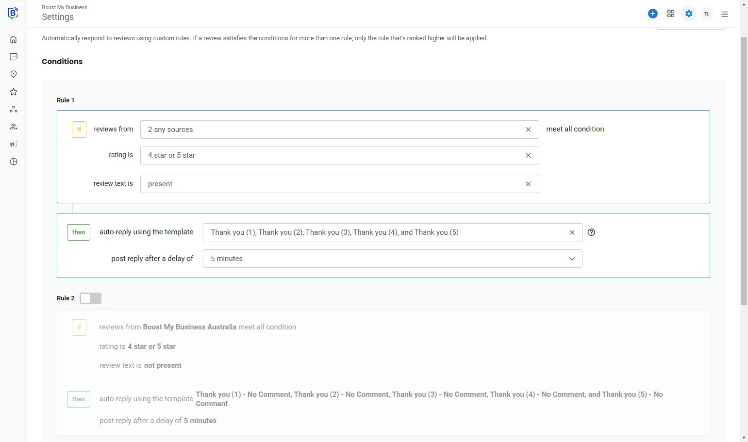Click the Thank you template field
Viewport: 748px width, 442px height.
[383, 232]
